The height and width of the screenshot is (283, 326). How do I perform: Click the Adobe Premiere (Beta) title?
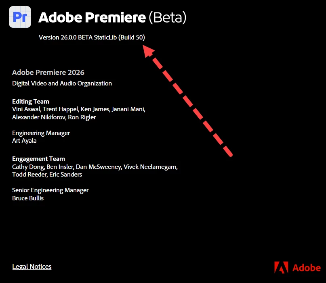pos(112,17)
